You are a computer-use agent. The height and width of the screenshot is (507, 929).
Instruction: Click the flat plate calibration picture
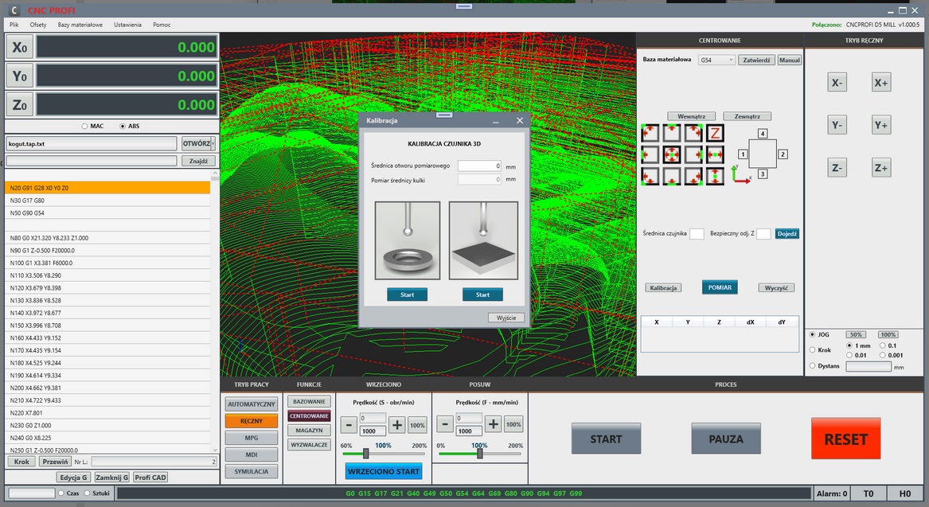pyautogui.click(x=483, y=240)
